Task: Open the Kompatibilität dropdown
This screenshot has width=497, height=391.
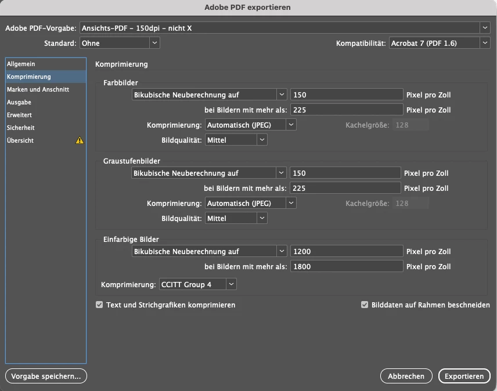Action: [x=440, y=43]
